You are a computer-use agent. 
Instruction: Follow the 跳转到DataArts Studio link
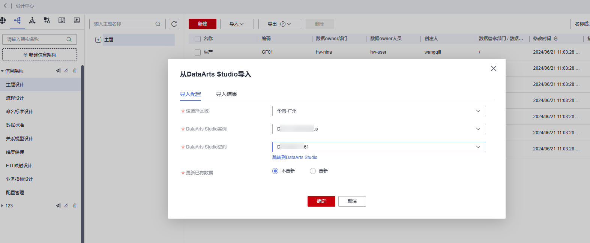[x=295, y=157]
